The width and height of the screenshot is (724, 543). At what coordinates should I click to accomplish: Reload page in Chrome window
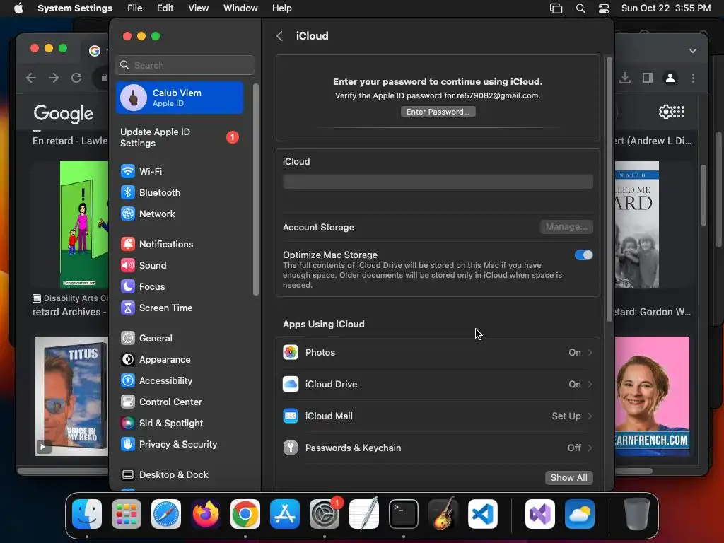76,78
